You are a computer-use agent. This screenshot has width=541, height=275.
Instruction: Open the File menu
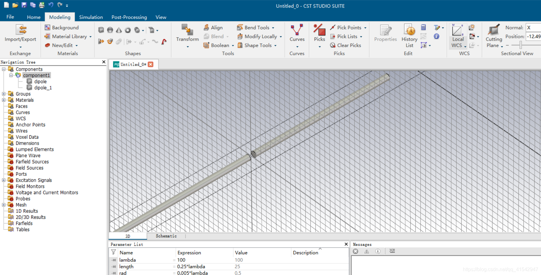click(10, 17)
